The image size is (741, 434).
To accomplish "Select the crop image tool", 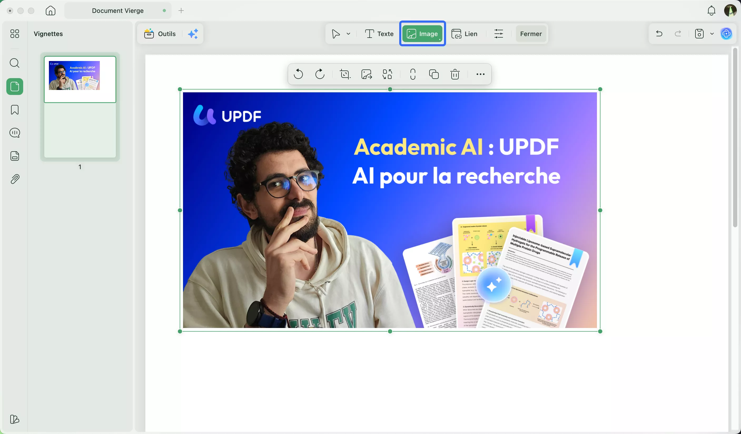I will click(345, 74).
